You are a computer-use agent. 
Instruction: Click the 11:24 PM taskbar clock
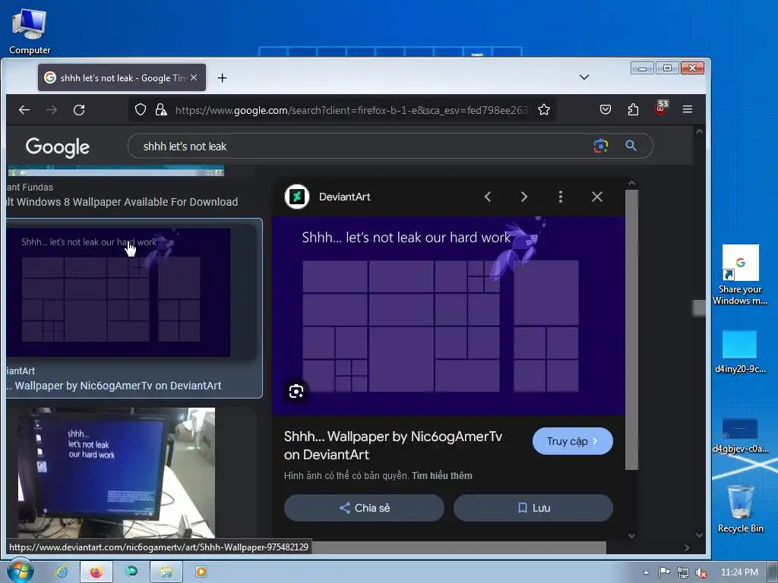(x=739, y=572)
